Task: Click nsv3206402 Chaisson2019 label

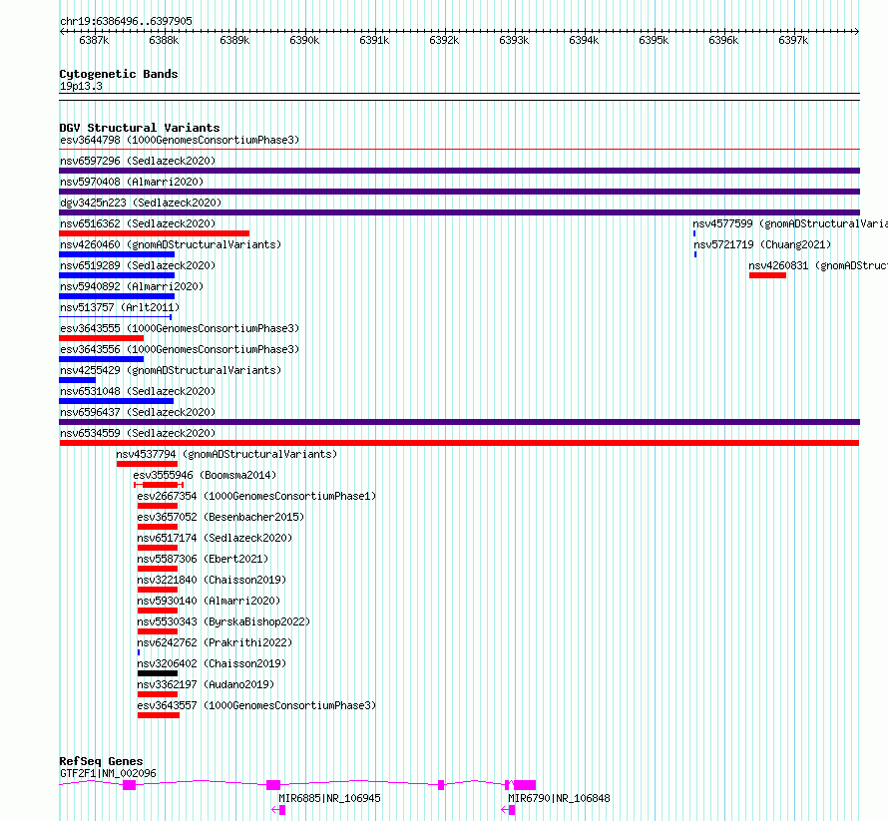Action: pos(212,663)
